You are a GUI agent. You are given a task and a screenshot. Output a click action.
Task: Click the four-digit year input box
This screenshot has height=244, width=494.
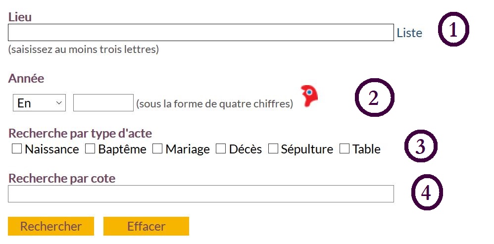103,103
